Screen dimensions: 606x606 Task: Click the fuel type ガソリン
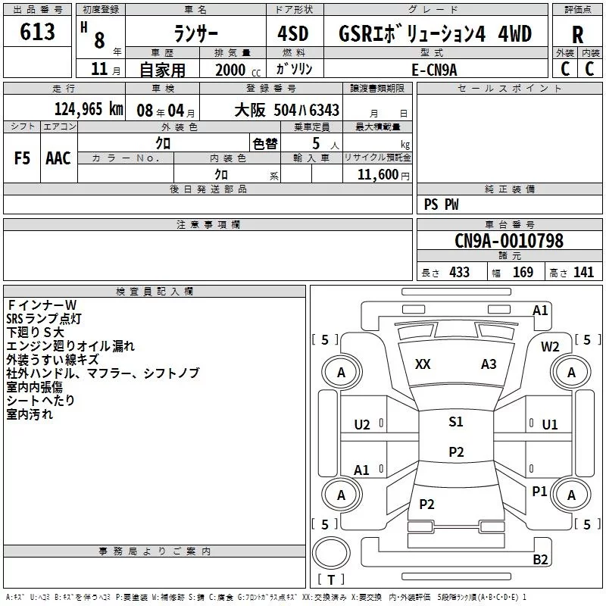click(295, 69)
